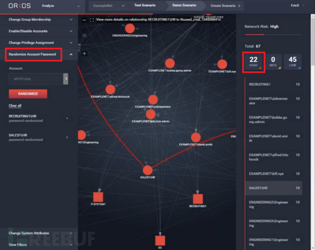Select the IT-SYSTEM1 square node
The height and width of the screenshot is (250, 315).
click(x=98, y=197)
